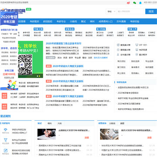
Task: Click the 备考要点 pill button
Action: pyautogui.click(x=135, y=67)
